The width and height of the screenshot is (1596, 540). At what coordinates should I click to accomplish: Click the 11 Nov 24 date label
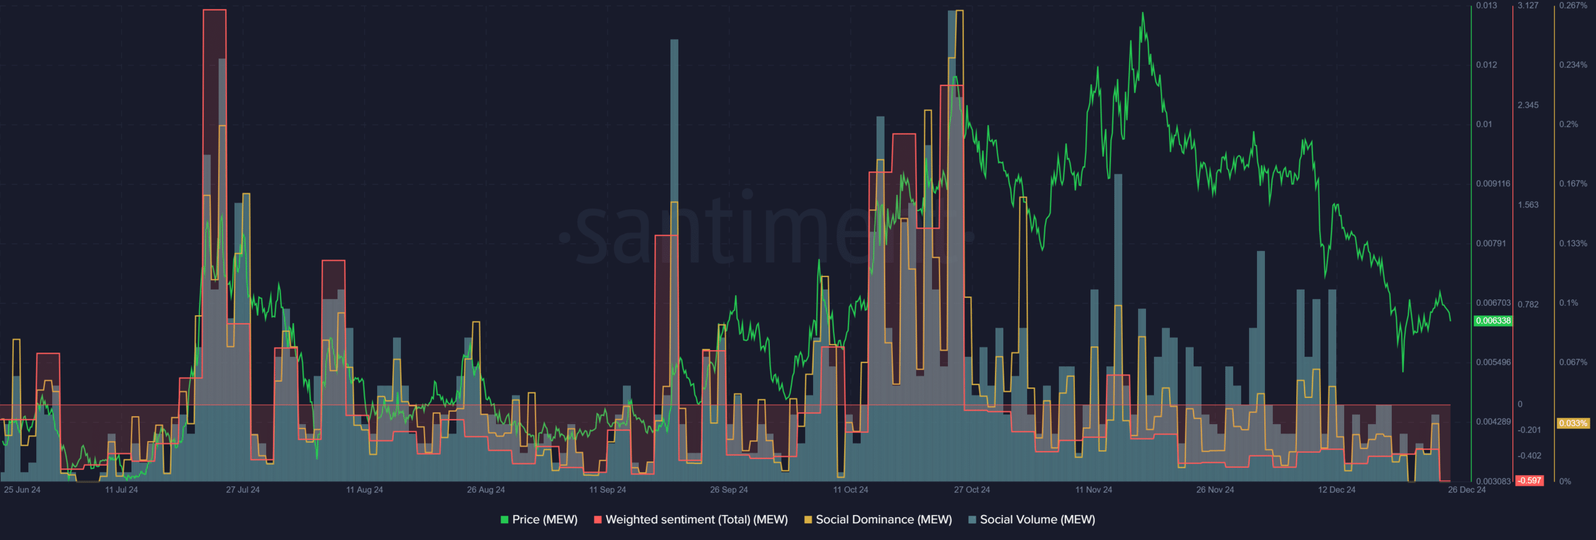click(1094, 490)
